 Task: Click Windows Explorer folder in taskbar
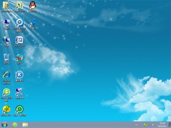click(x=25, y=125)
